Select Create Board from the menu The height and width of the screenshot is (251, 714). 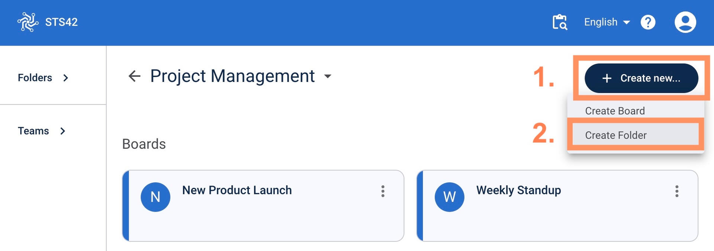pyautogui.click(x=615, y=111)
